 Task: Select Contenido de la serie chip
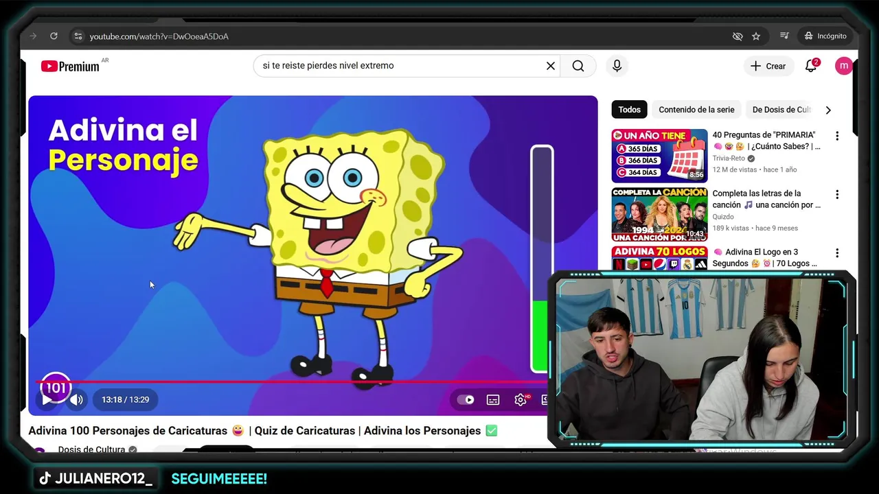(696, 110)
